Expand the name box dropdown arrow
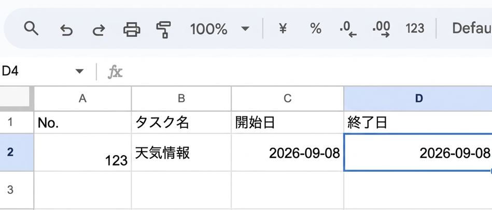492x210 pixels. pos(80,71)
